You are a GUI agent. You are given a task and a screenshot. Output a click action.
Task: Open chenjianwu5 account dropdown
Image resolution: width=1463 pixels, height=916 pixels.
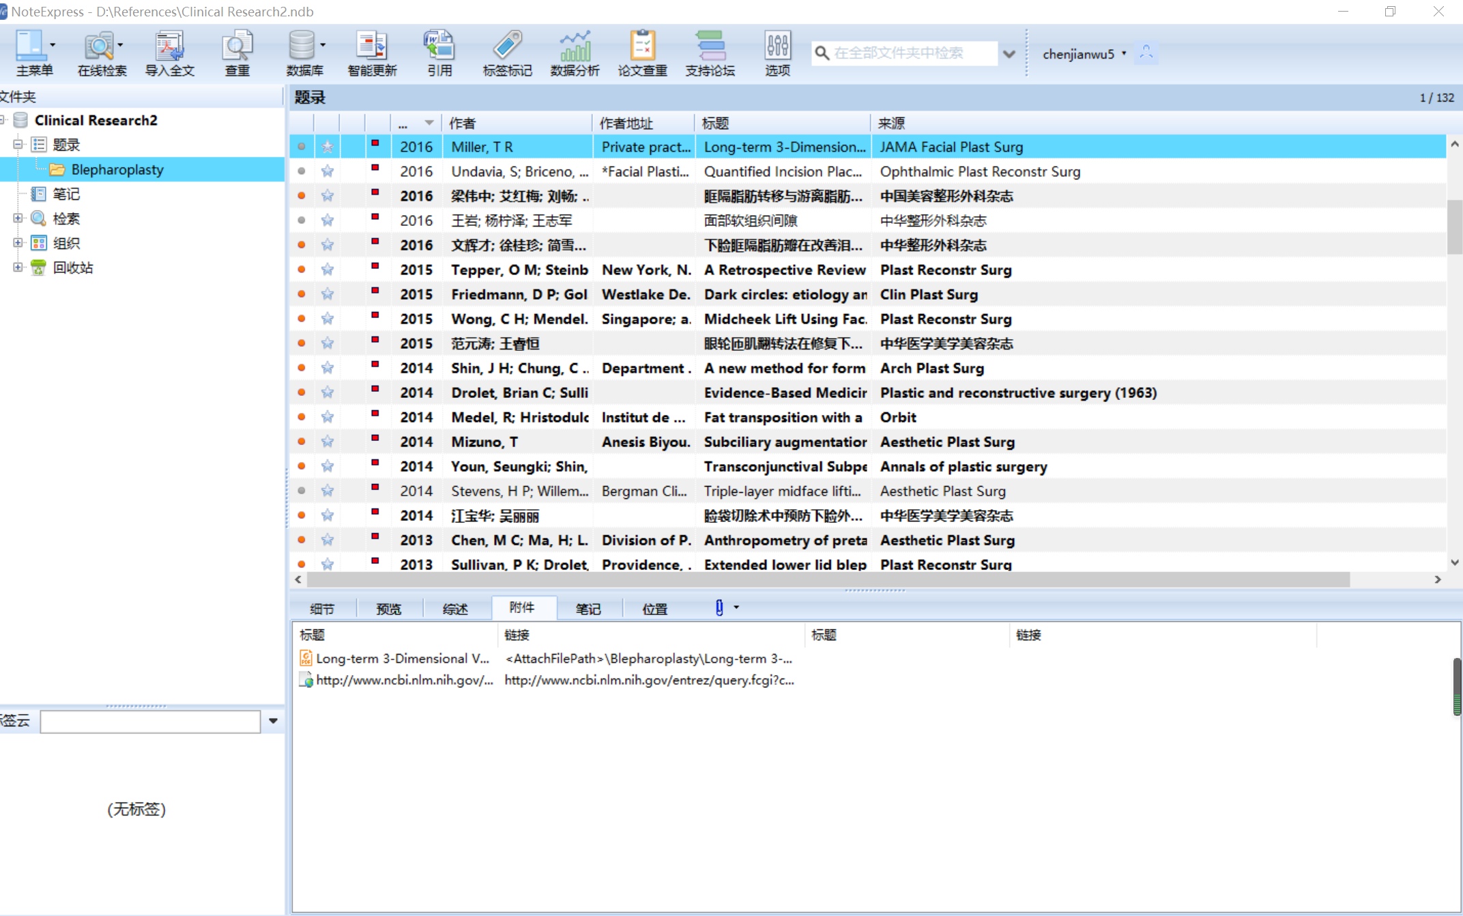pos(1124,53)
